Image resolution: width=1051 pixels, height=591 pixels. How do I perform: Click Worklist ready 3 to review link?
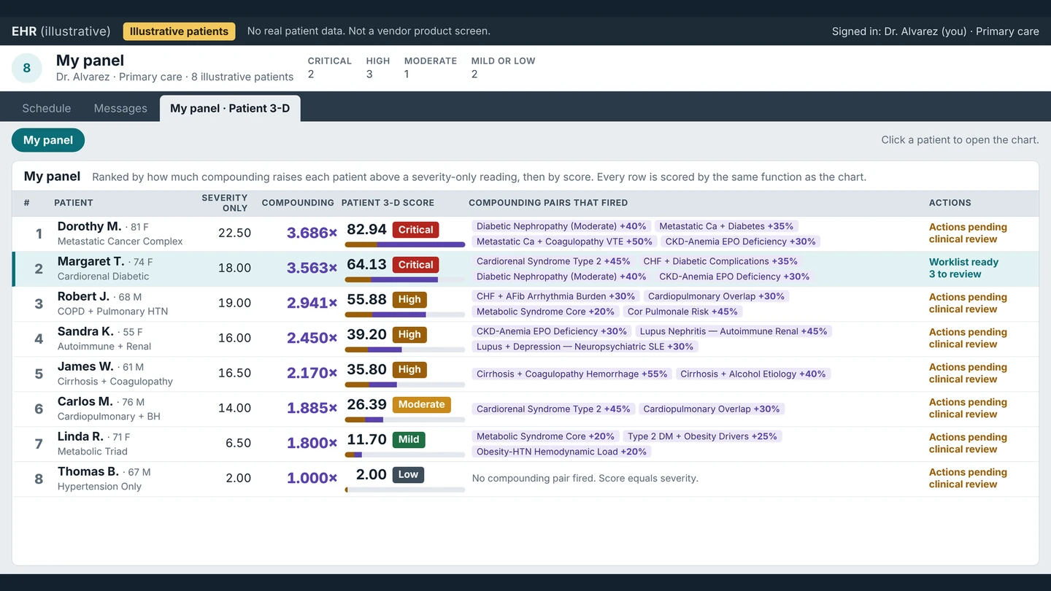pos(963,268)
